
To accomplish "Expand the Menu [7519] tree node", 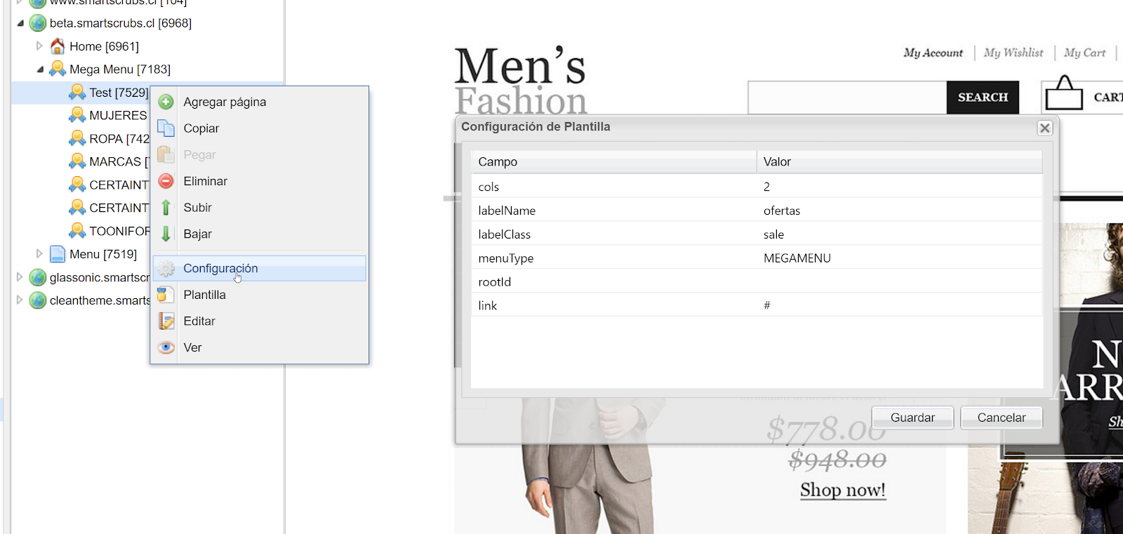I will [x=39, y=253].
